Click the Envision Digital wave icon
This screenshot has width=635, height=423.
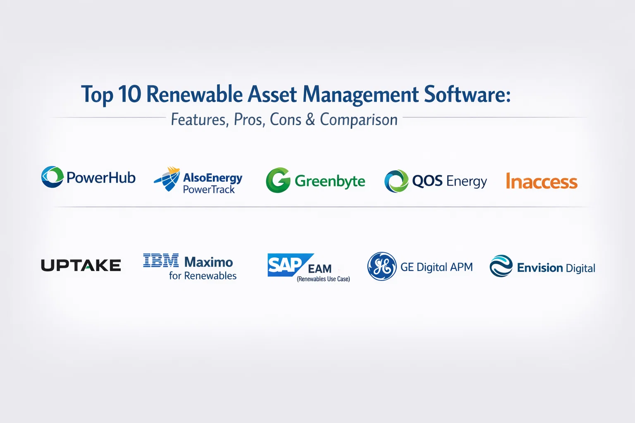(501, 266)
